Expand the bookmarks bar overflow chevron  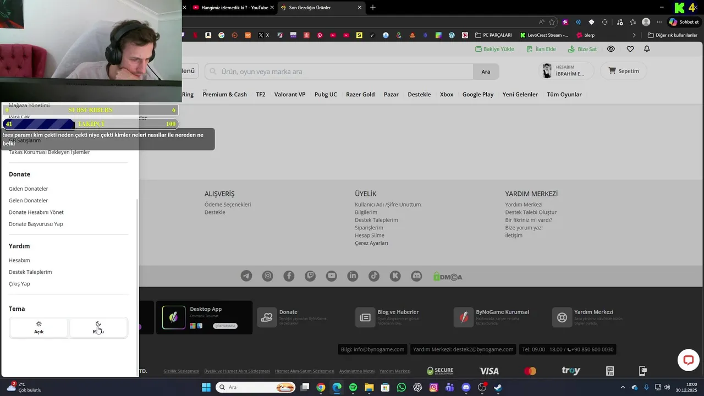point(634,35)
